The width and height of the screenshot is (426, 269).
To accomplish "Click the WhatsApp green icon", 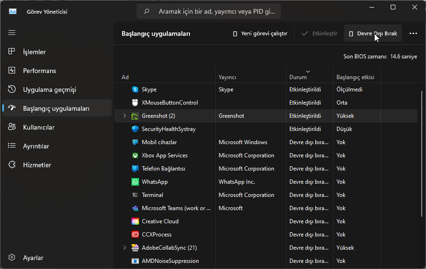I will click(x=135, y=182).
